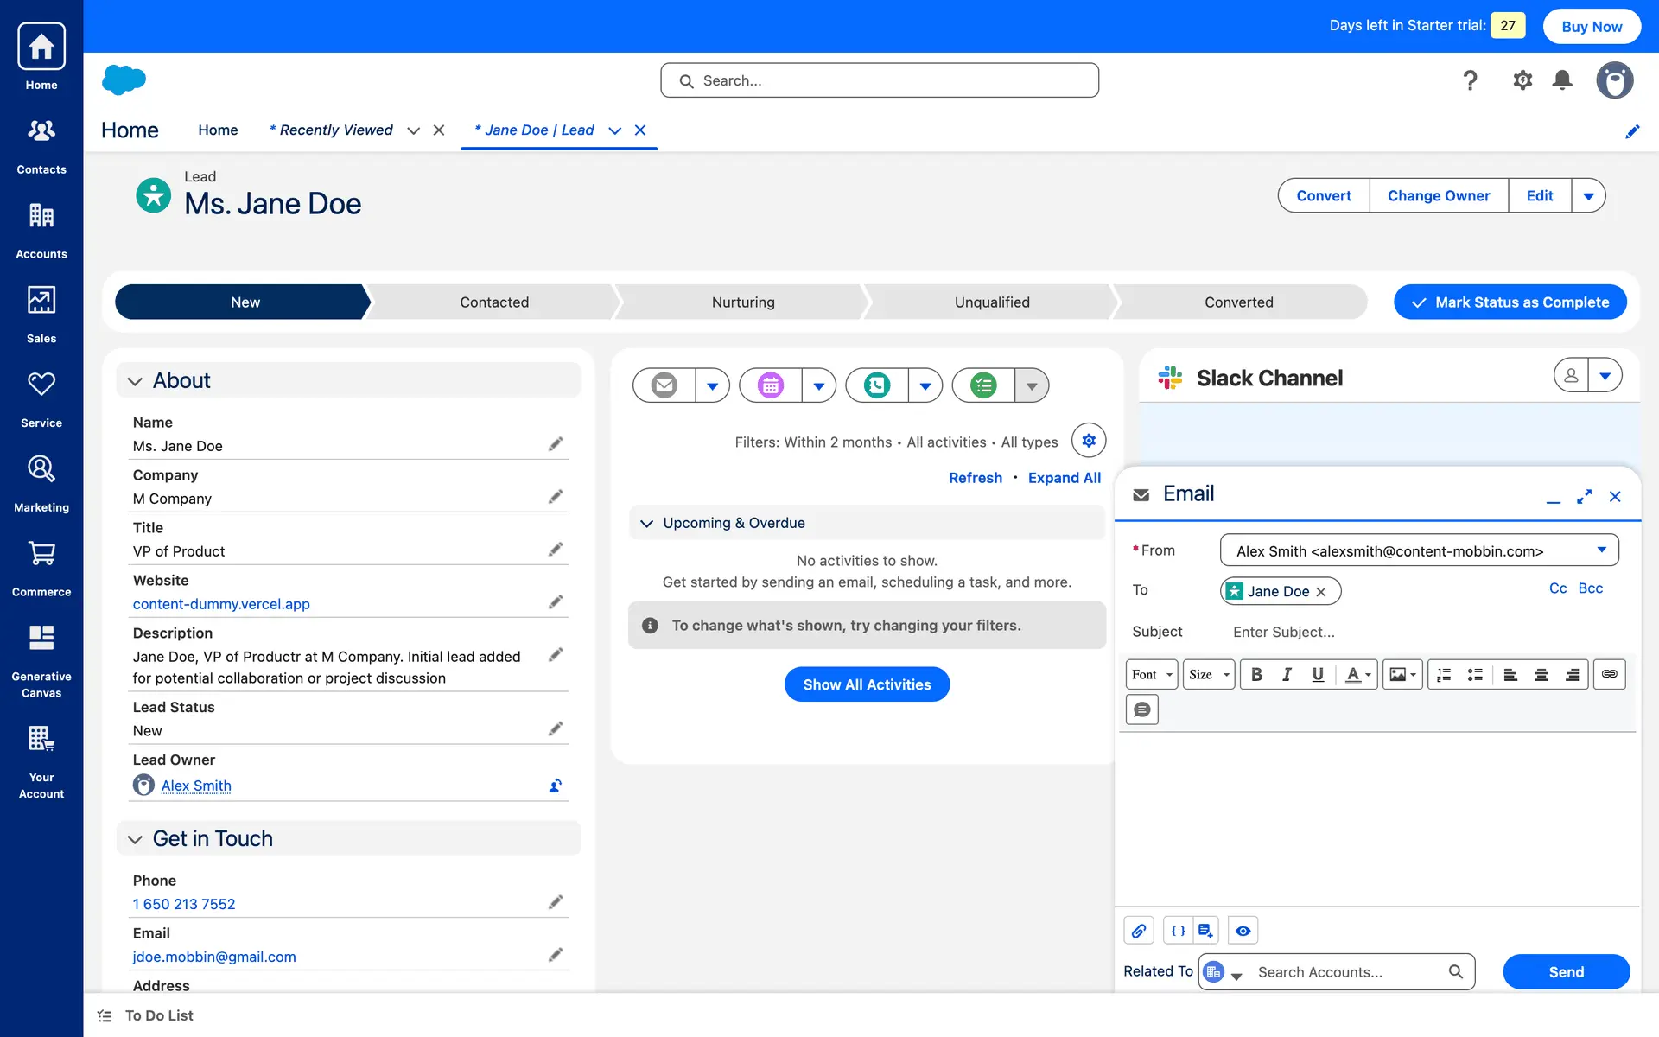The height and width of the screenshot is (1037, 1659).
Task: Open the content-dummy.vercel.app website link
Action: pyautogui.click(x=221, y=604)
